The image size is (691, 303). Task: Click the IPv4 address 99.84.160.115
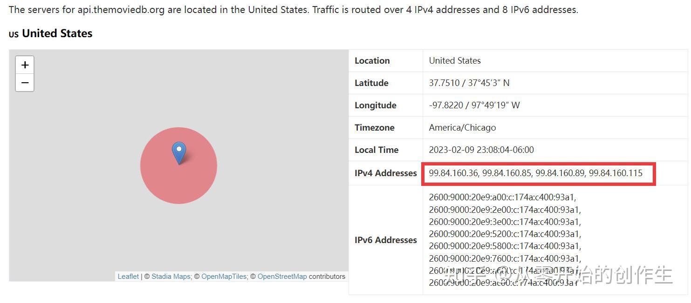point(616,173)
